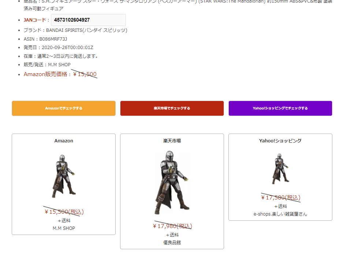Open the Mandalorian figure image in the Yahoo!ショッピング card

click(280, 169)
